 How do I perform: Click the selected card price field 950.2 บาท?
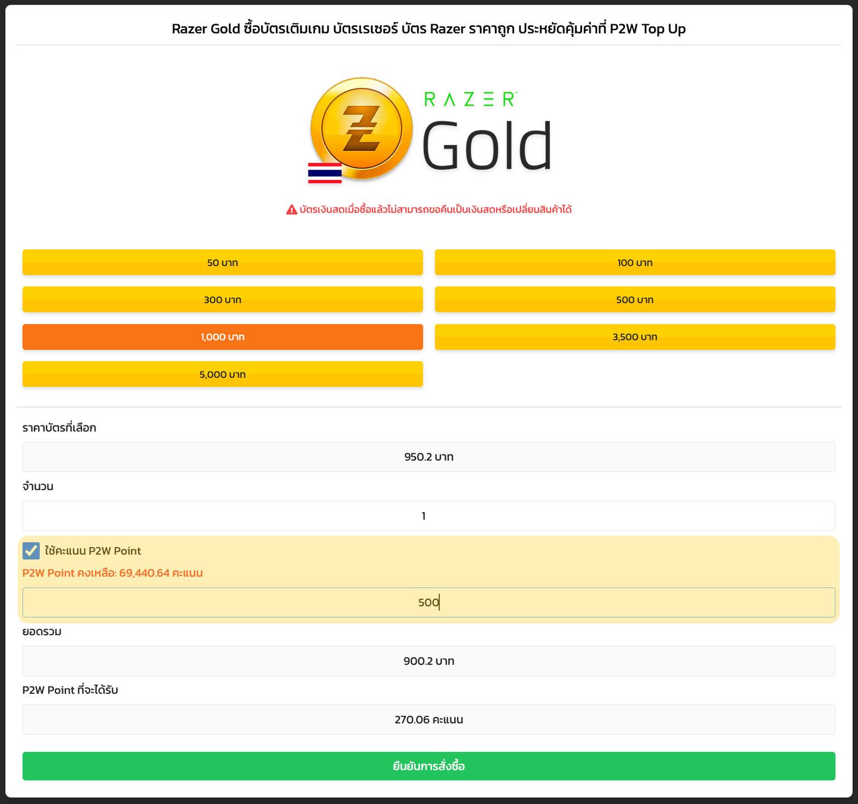click(429, 457)
